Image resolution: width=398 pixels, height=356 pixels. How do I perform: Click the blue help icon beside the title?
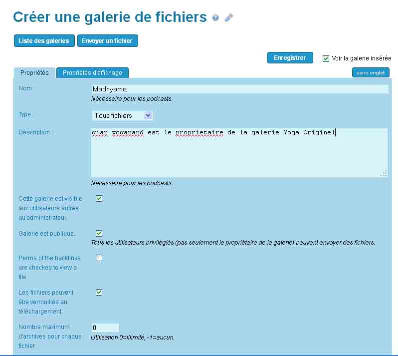tap(215, 18)
